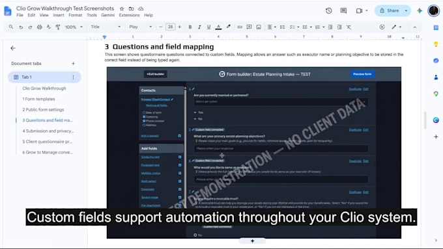The width and height of the screenshot is (443, 249).
Task: Select Tab 1 in document tabs
Action: tap(44, 77)
